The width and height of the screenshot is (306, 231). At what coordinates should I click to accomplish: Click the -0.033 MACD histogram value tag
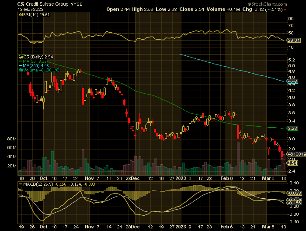tap(294, 193)
